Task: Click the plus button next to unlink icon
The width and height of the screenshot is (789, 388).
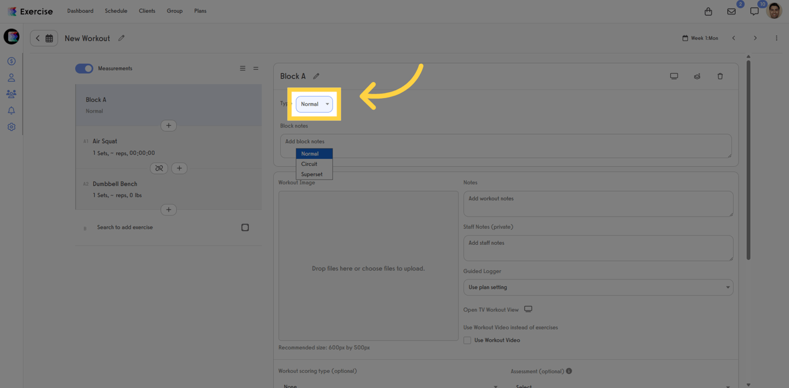Action: [x=179, y=168]
